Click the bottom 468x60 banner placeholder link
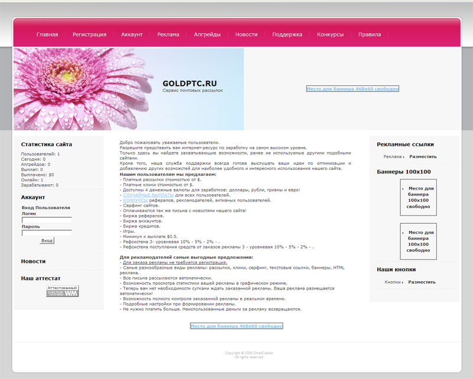Viewport: 473px width, 379px height. tap(237, 326)
